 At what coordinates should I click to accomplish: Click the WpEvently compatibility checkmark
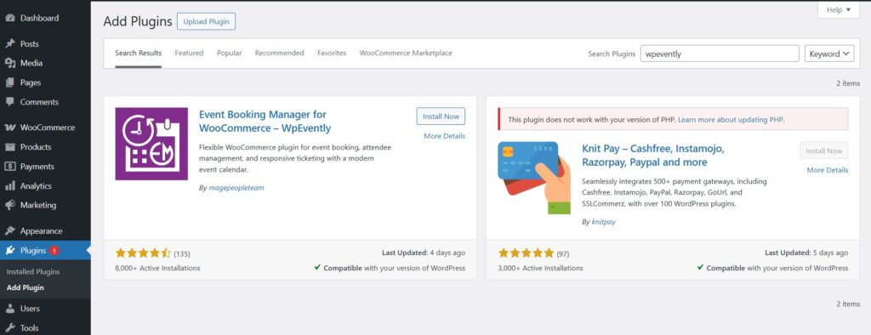(x=317, y=267)
